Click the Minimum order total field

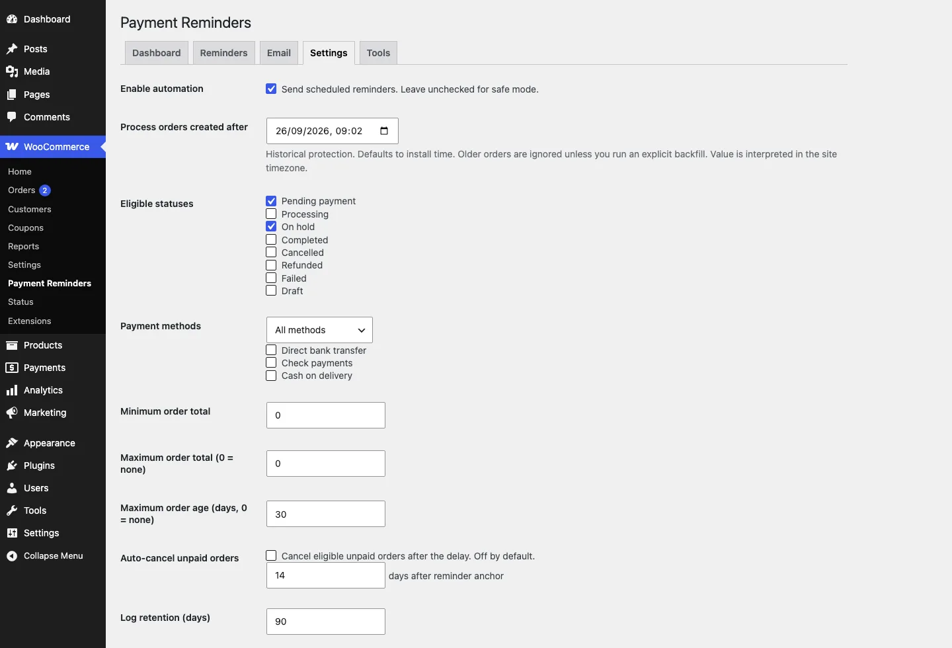coord(326,415)
